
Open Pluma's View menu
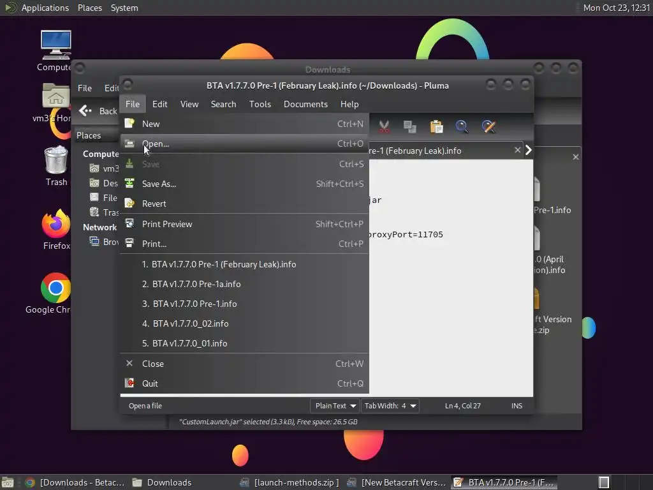(189, 104)
